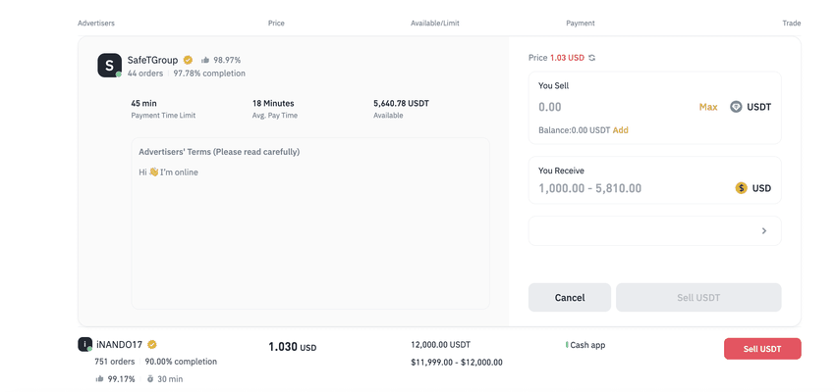
Task: Click the red Sell USDT button for iNANDO17
Action: point(762,349)
